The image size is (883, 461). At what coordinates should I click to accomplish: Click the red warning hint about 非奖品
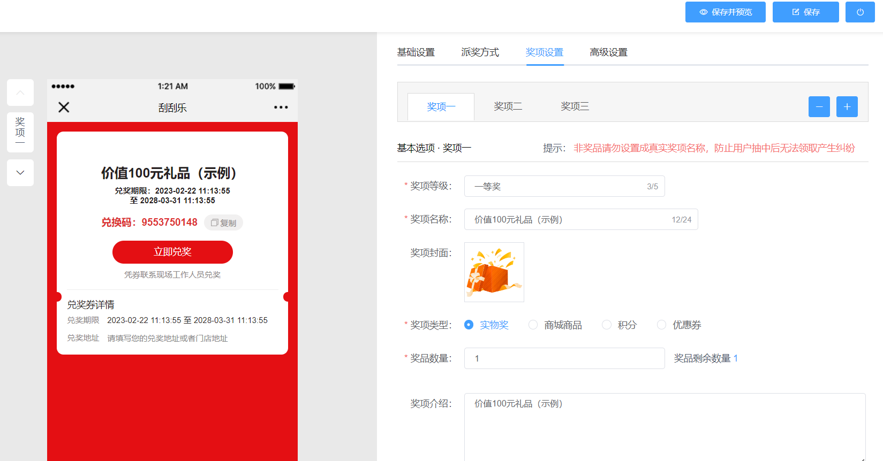click(x=714, y=148)
